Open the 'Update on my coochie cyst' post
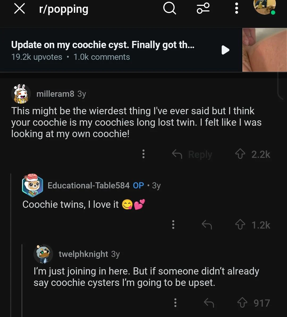The width and height of the screenshot is (287, 317). coord(103,45)
